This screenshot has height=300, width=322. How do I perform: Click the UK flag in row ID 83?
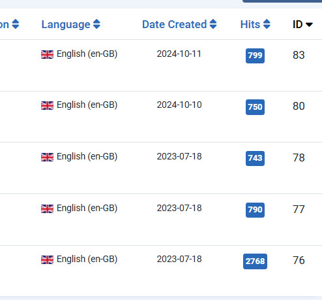47,54
